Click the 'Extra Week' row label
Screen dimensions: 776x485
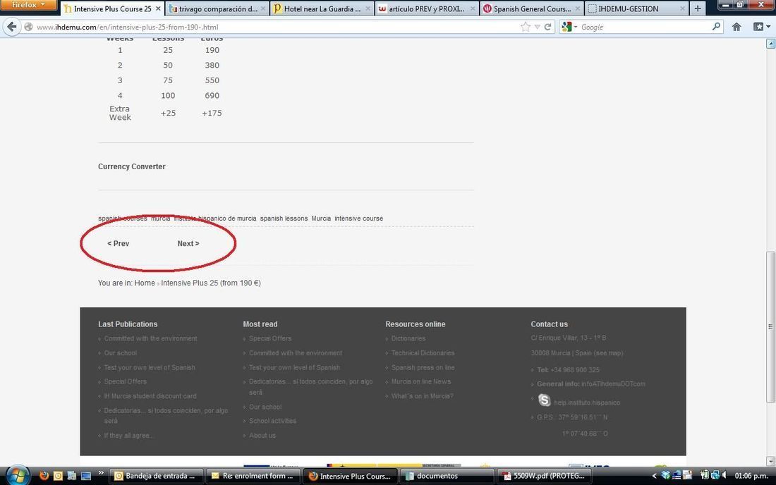[x=120, y=113]
